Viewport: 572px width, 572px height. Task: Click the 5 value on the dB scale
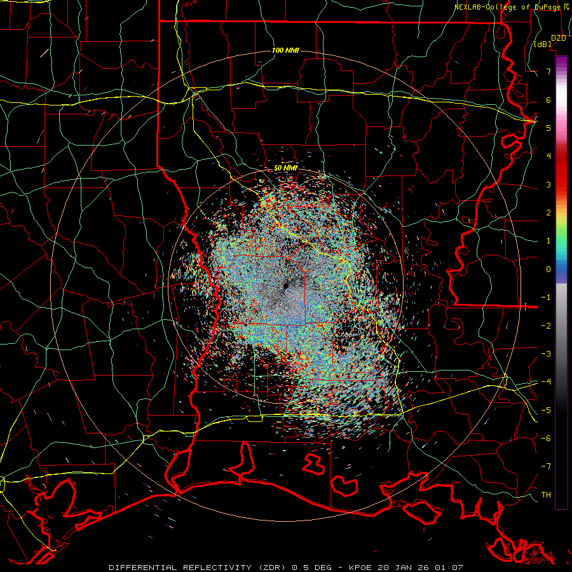[548, 128]
